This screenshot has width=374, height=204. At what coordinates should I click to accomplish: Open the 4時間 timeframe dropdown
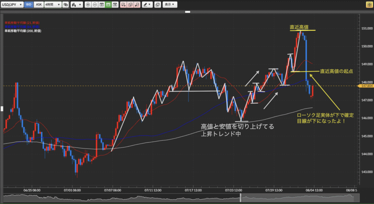[53, 4]
